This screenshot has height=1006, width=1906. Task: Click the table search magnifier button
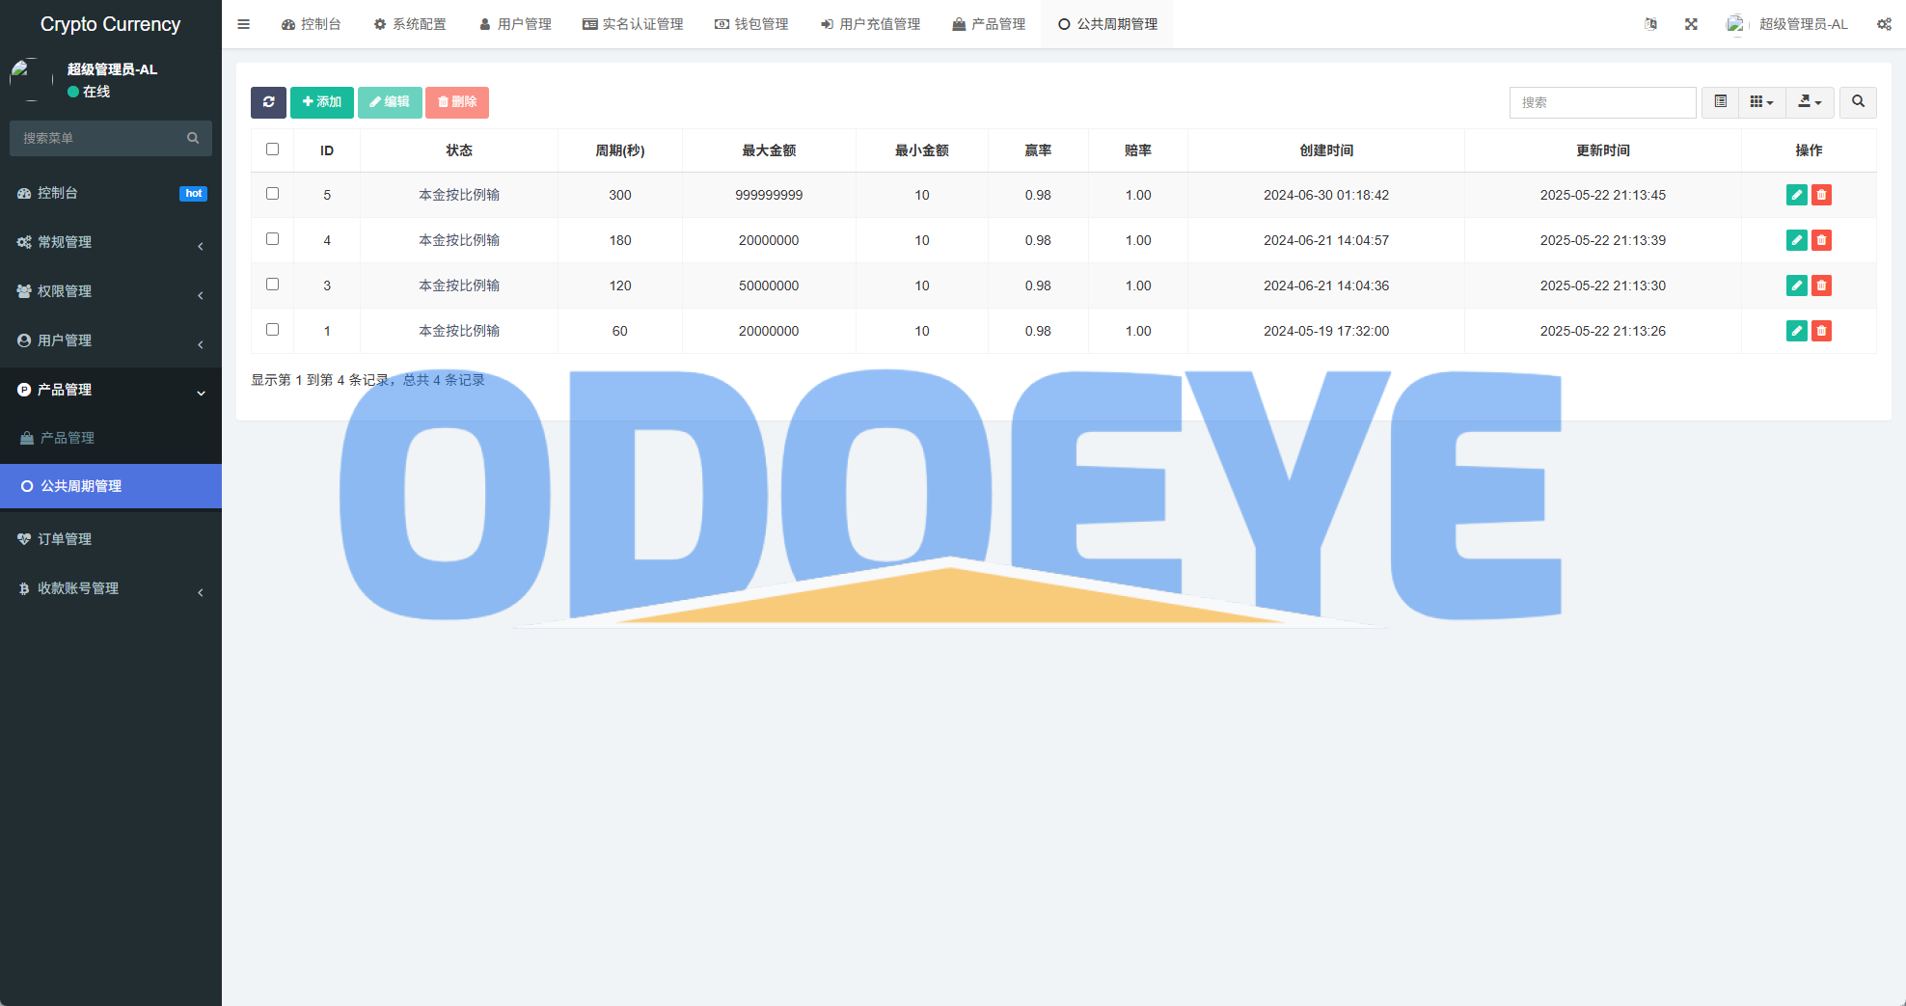click(1858, 102)
